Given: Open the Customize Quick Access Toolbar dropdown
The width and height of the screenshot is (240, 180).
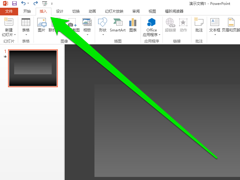Looking at the screenshot, I should [52, 3].
